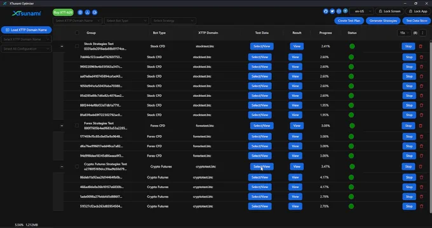Click the settings gear icon beside Buy XTT
The image size is (432, 228).
(x=80, y=13)
